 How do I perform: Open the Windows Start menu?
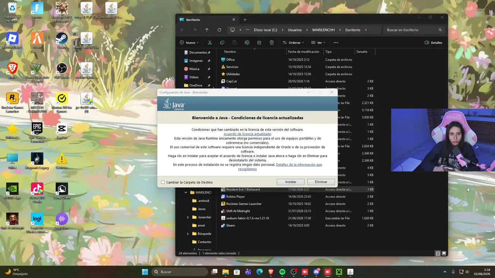click(x=145, y=272)
